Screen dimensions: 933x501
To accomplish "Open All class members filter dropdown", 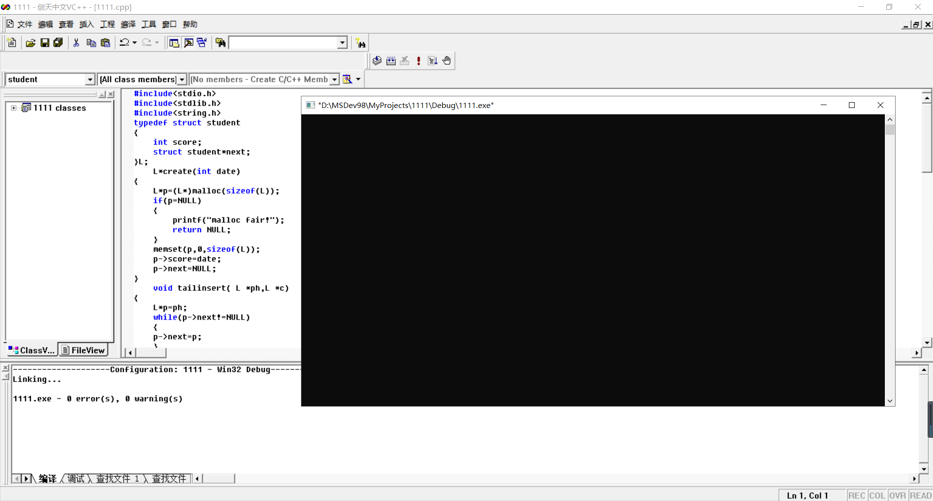I will [x=182, y=79].
